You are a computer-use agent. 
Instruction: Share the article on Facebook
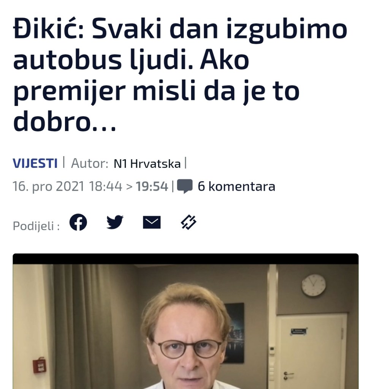point(78,222)
